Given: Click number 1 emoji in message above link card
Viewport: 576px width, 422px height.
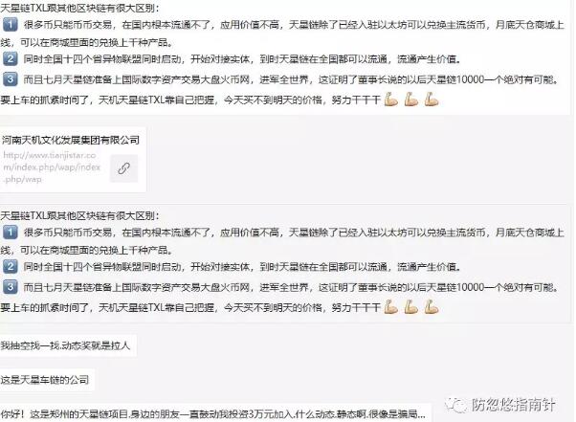Looking at the screenshot, I should (x=10, y=25).
